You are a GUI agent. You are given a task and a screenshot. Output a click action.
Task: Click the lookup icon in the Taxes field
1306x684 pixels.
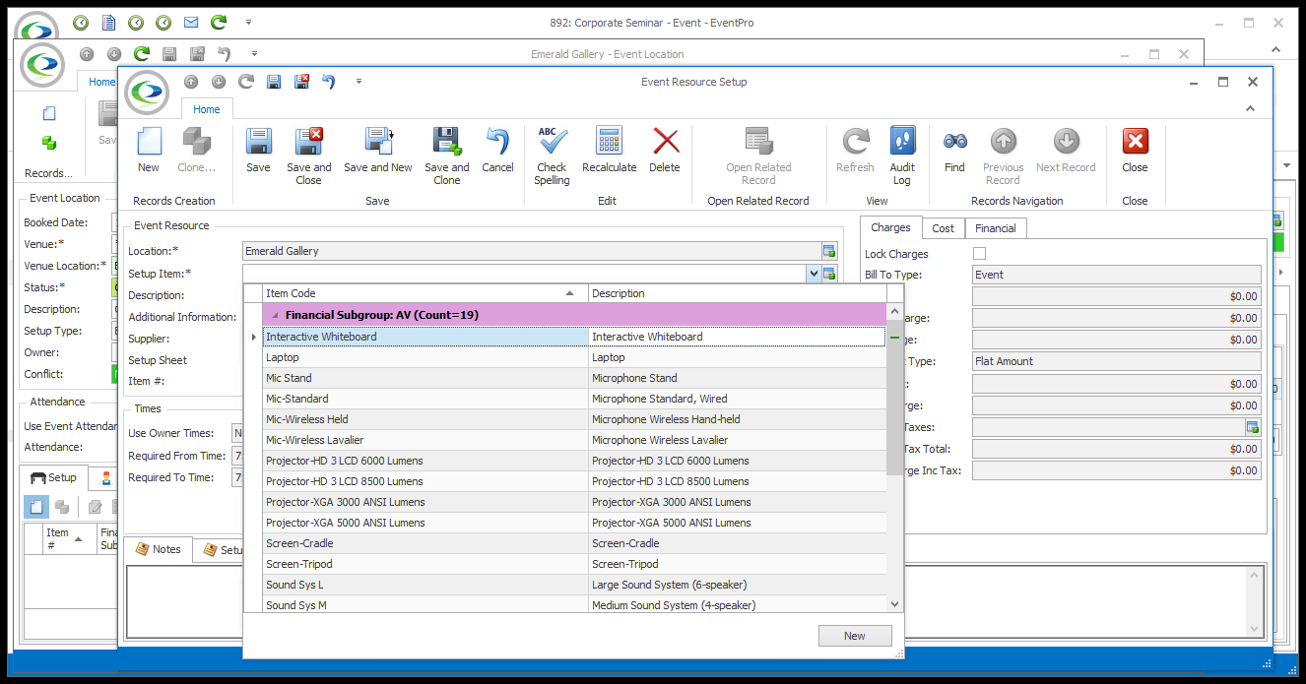click(x=1253, y=427)
